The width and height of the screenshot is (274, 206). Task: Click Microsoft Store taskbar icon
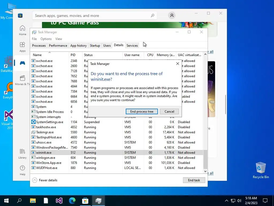click(x=85, y=201)
